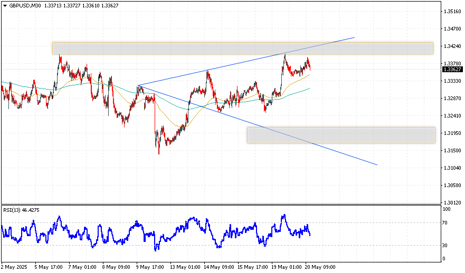The image size is (465, 273).
Task: Select the lower grey support zone rectangle
Action: pyautogui.click(x=341, y=135)
